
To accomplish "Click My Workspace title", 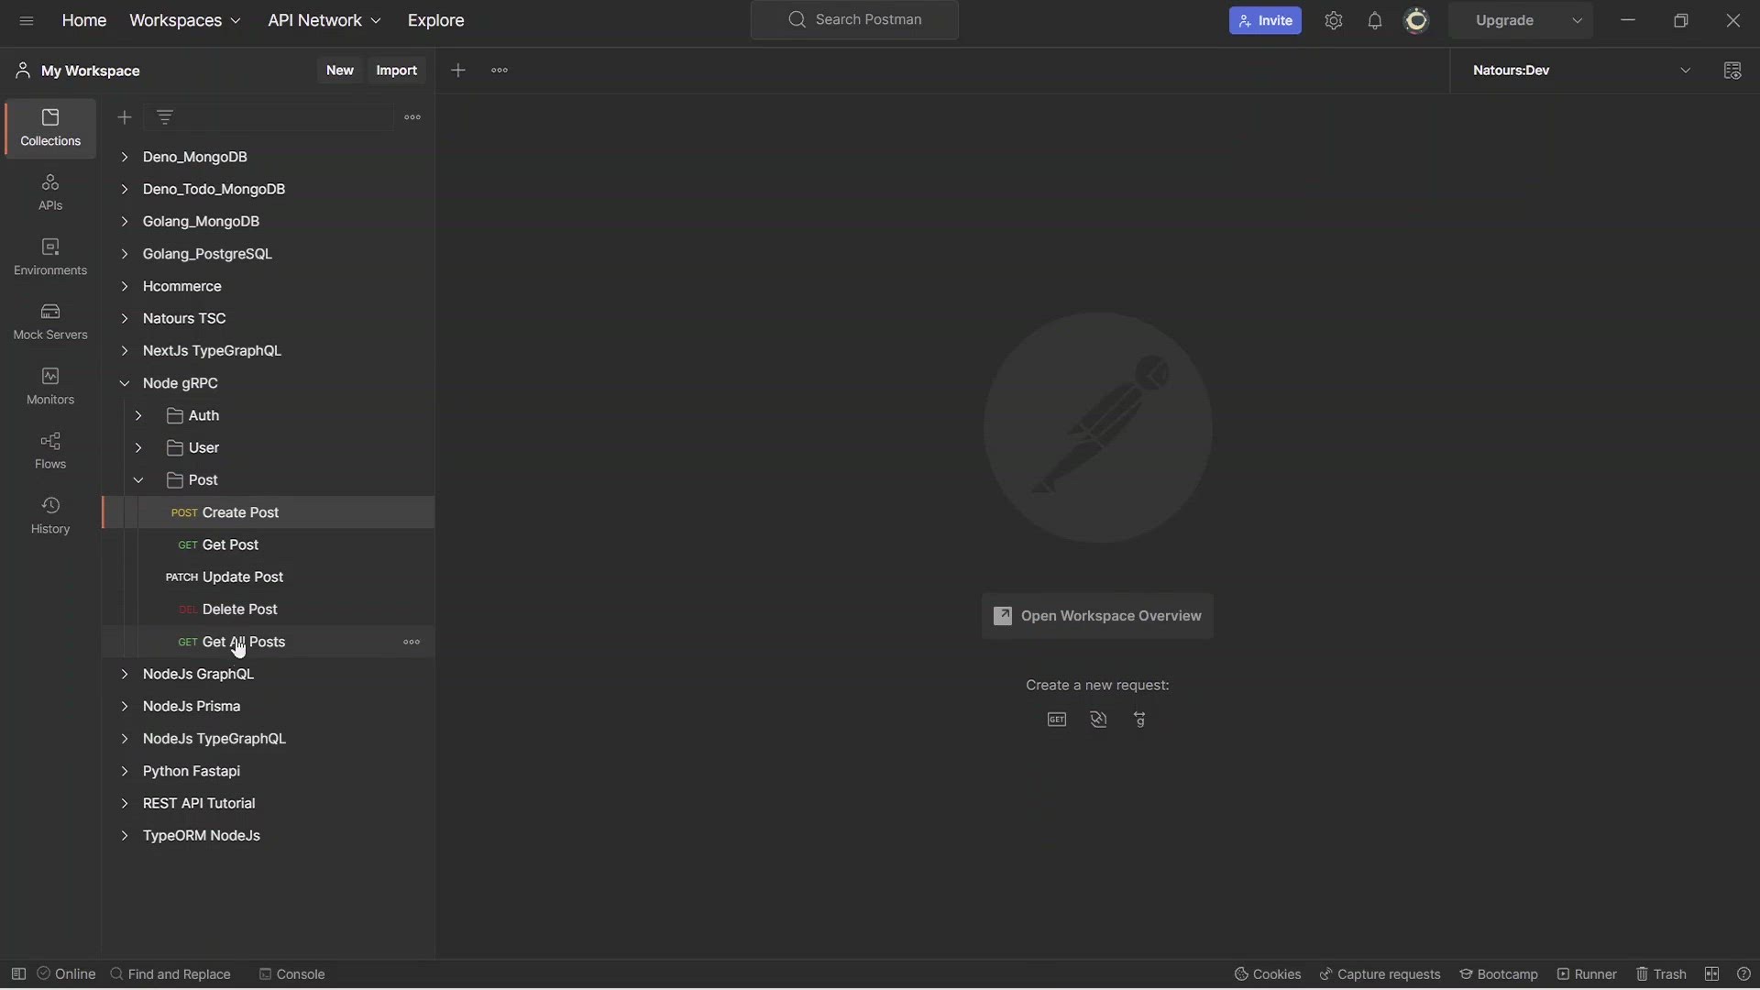I will coord(91,71).
